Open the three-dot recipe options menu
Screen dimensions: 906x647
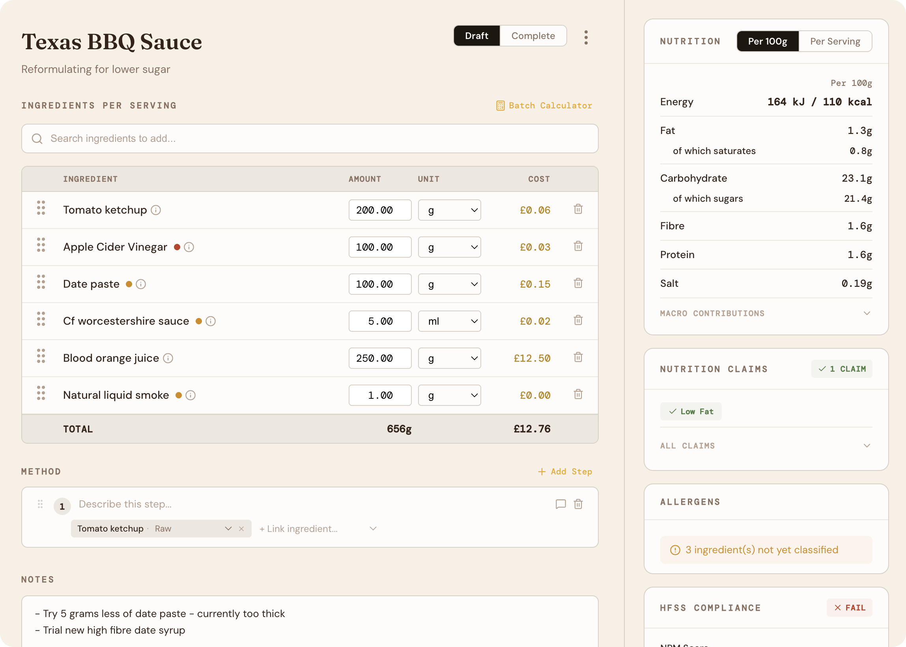(x=585, y=37)
